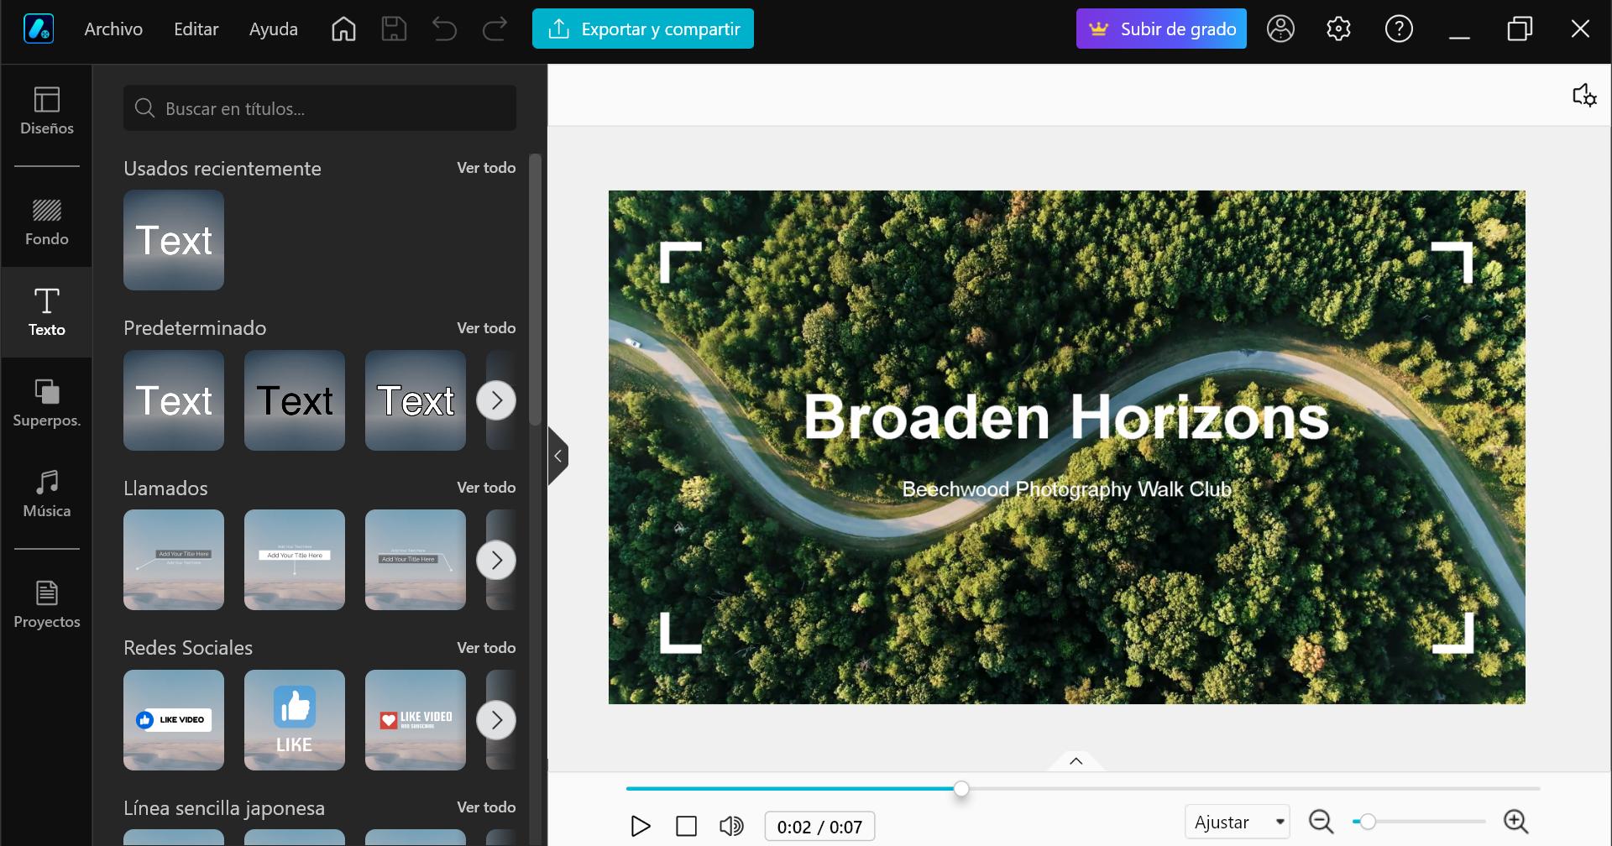Select the thumbs-up LIKE thumbnail

coord(295,720)
